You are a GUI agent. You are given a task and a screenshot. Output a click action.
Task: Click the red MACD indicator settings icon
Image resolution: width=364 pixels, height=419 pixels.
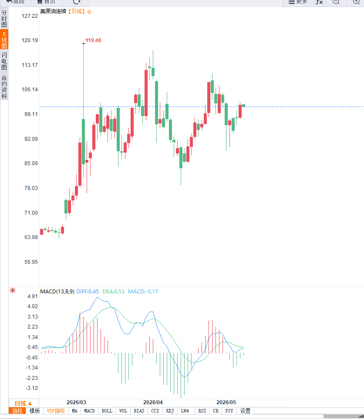13,290
